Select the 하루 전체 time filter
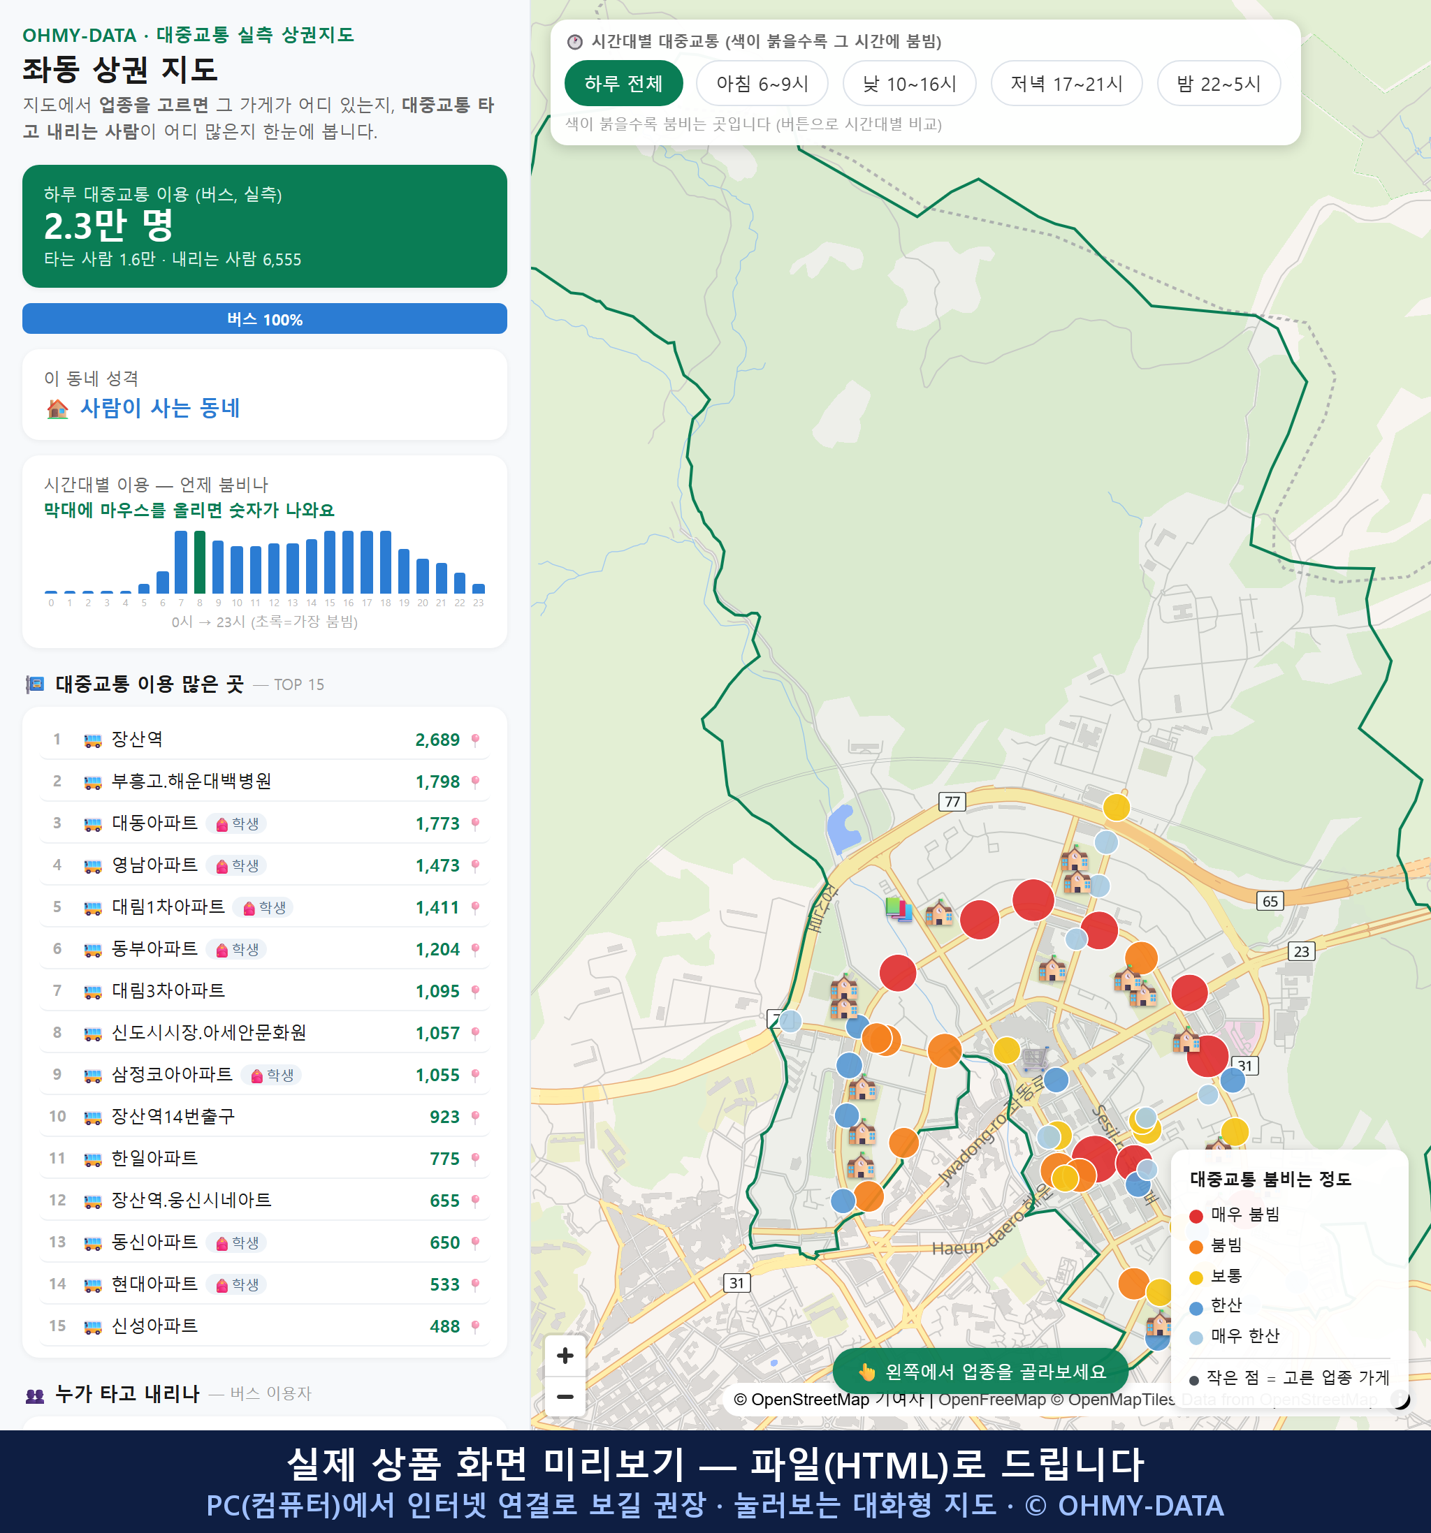 623,83
